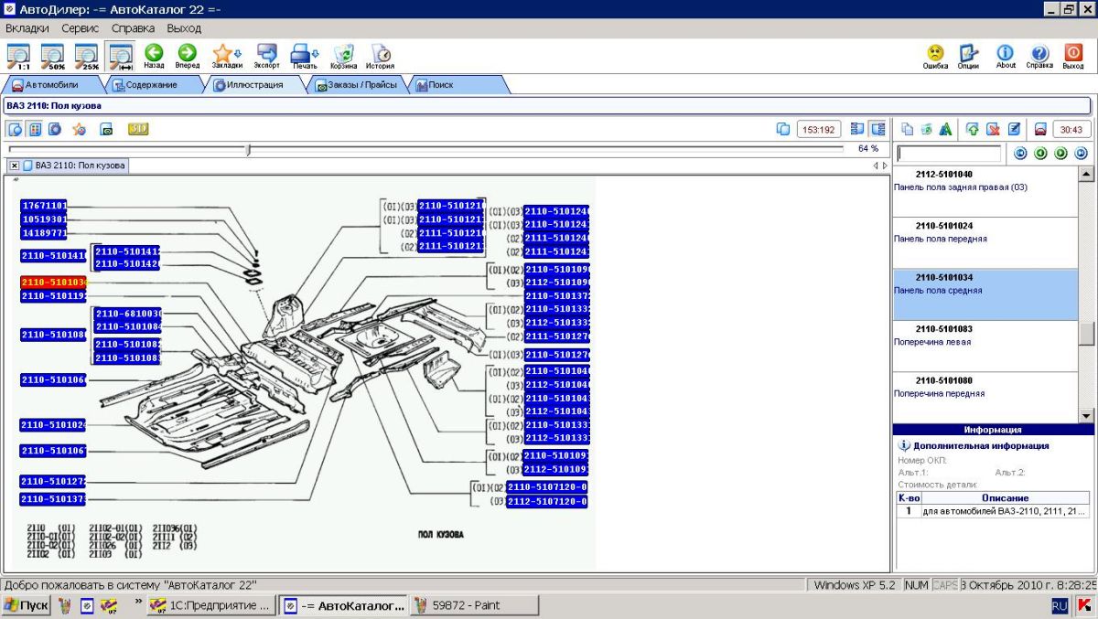This screenshot has height=619, width=1098.
Task: Click the 153:192 counter button
Action: tap(819, 129)
